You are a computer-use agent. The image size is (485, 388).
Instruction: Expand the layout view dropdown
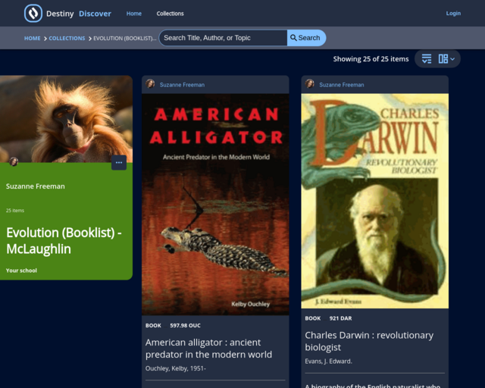click(x=446, y=59)
